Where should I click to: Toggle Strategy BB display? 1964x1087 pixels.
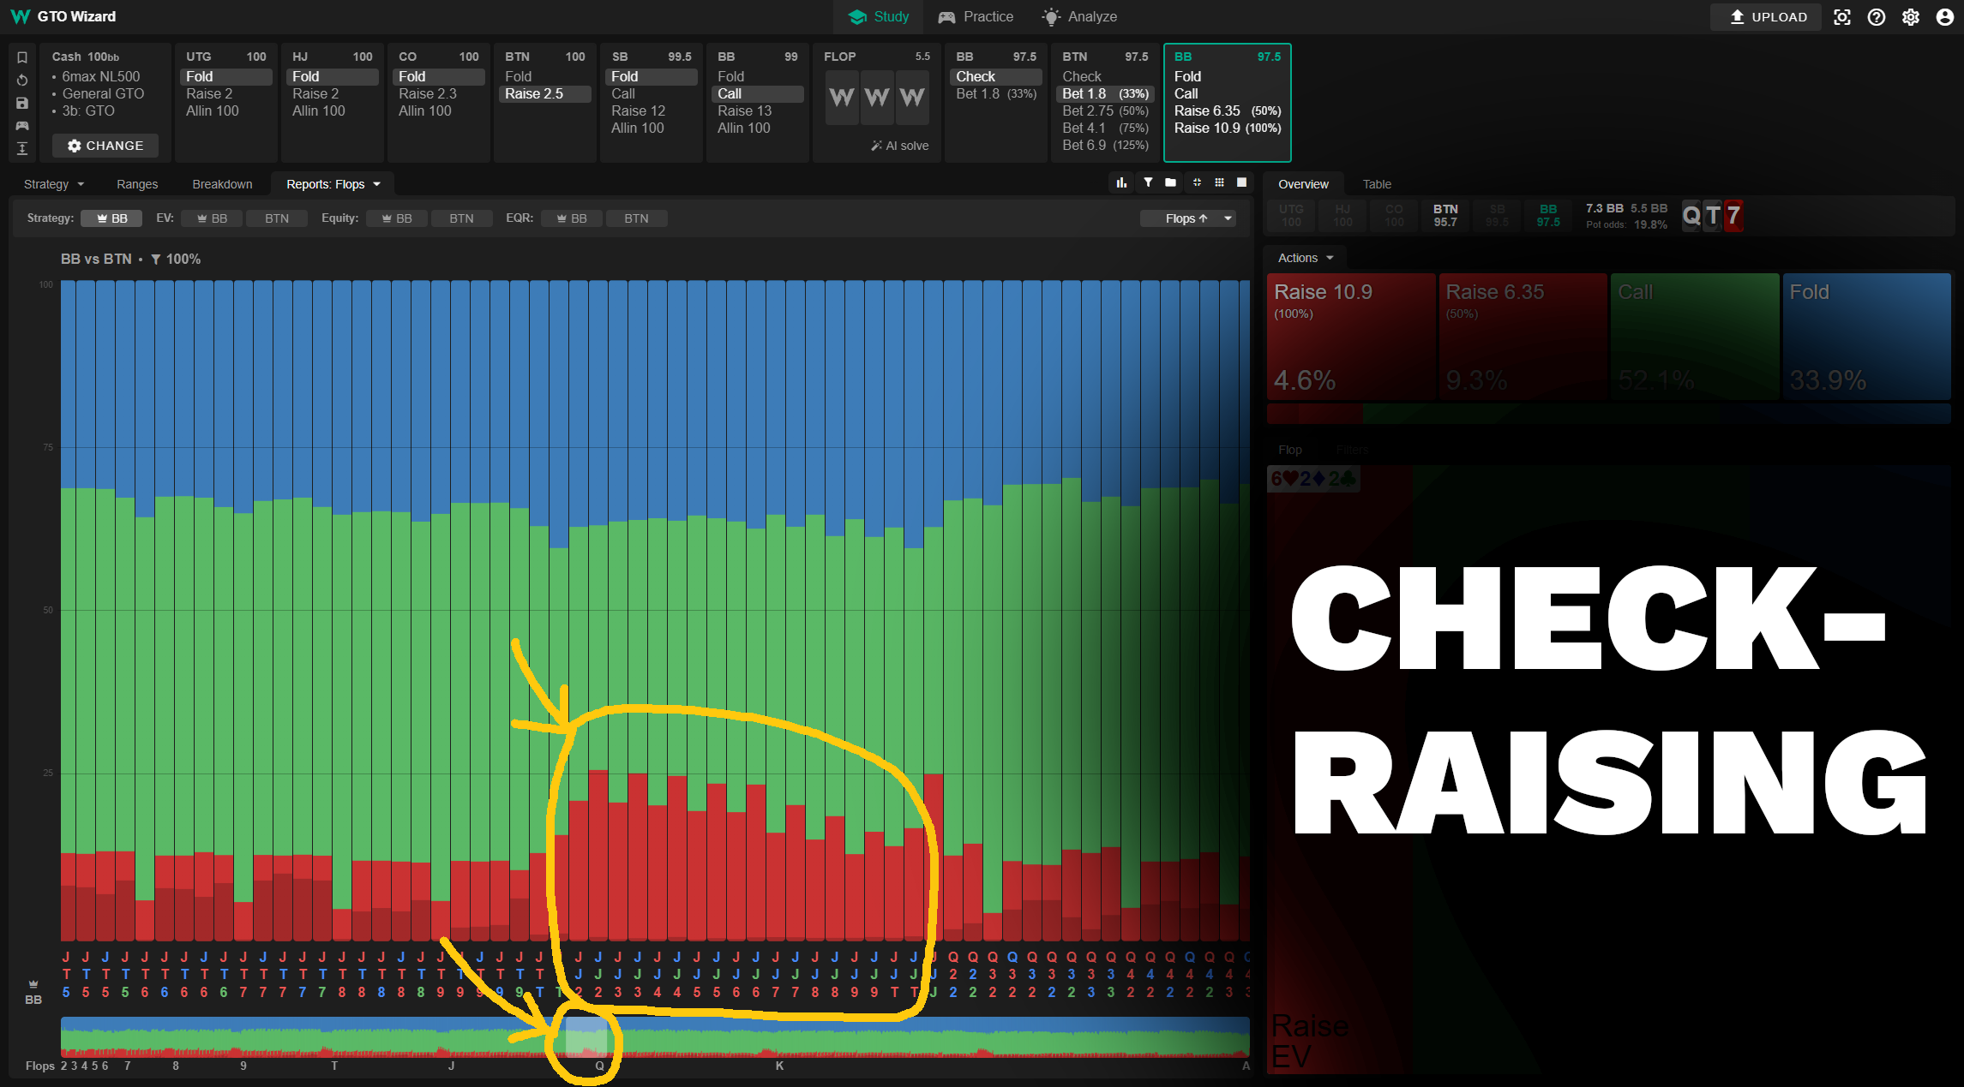point(111,218)
